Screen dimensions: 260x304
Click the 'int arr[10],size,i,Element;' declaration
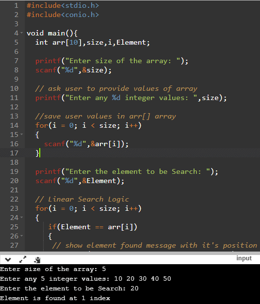point(93,42)
